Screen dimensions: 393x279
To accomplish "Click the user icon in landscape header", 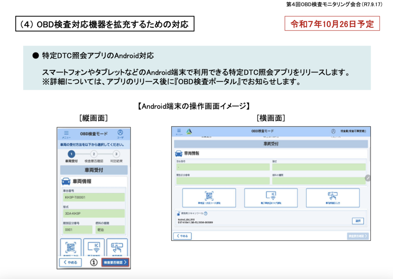I will coord(334,131).
